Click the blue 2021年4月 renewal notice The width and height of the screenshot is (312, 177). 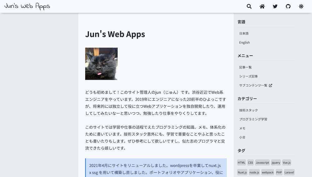pyautogui.click(x=156, y=168)
